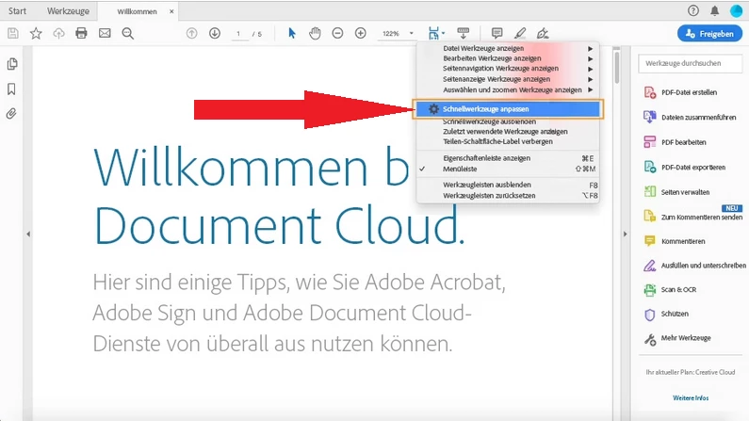The height and width of the screenshot is (421, 749).
Task: Expand Bearbeiten Werkzeuge anzeigen submenu
Action: [x=508, y=58]
